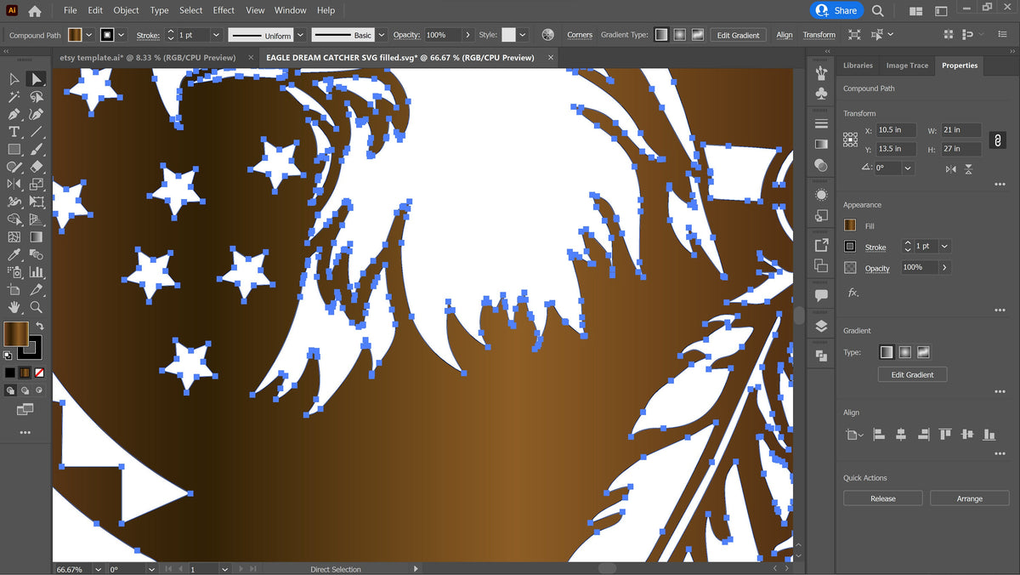Open the Edit Toolbar three dots
The image size is (1020, 575).
click(x=25, y=433)
